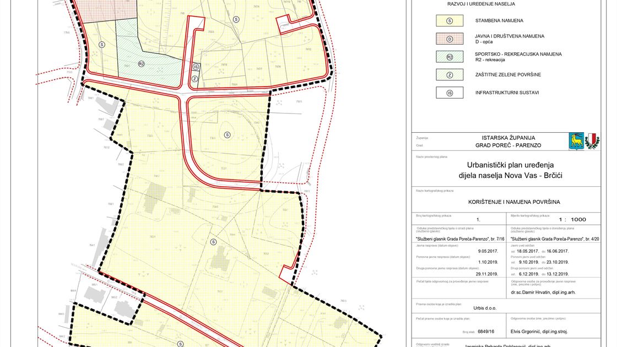617x347 pixels.
Task: Select the pink D legend swatch
Action: coord(450,39)
